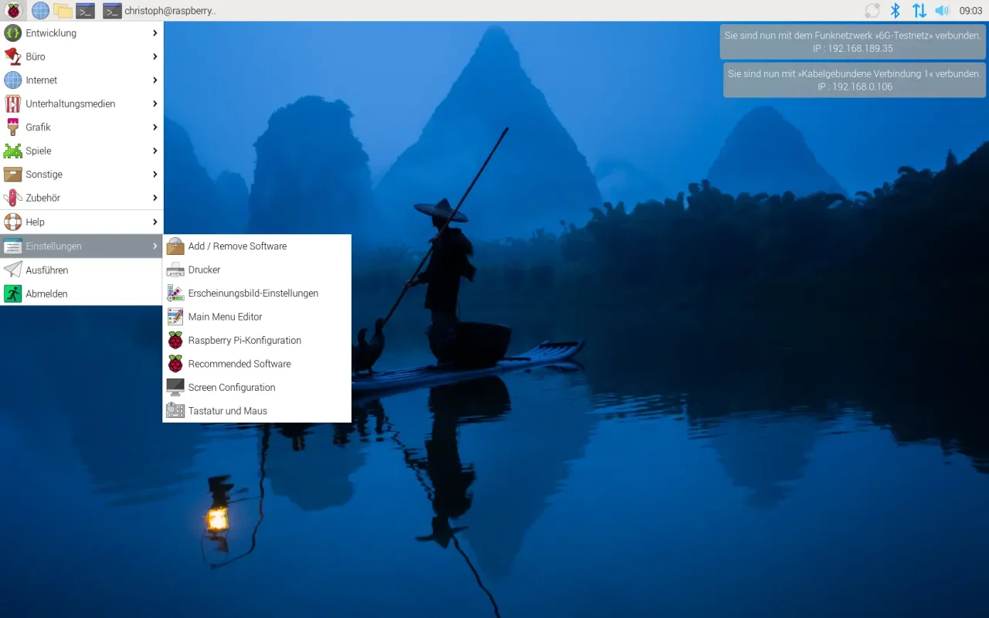This screenshot has height=618, width=989.
Task: Open Tastatur und Maus settings
Action: (x=227, y=411)
